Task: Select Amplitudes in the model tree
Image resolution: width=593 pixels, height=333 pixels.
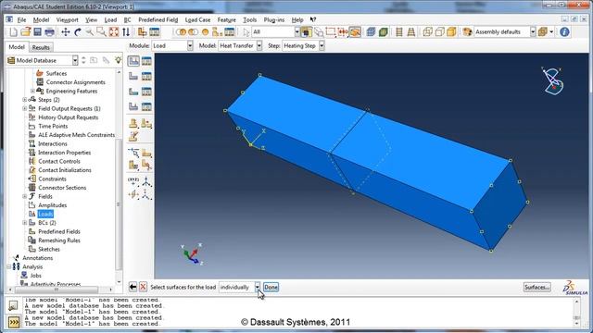Action: tap(53, 205)
